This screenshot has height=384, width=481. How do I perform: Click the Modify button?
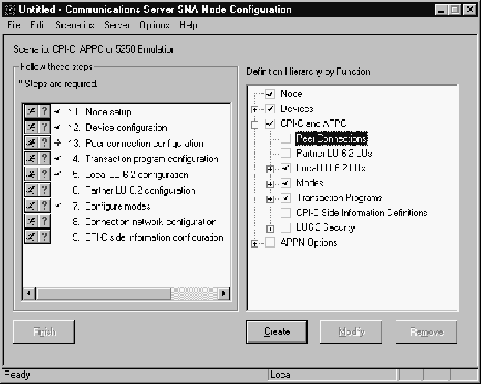[352, 332]
